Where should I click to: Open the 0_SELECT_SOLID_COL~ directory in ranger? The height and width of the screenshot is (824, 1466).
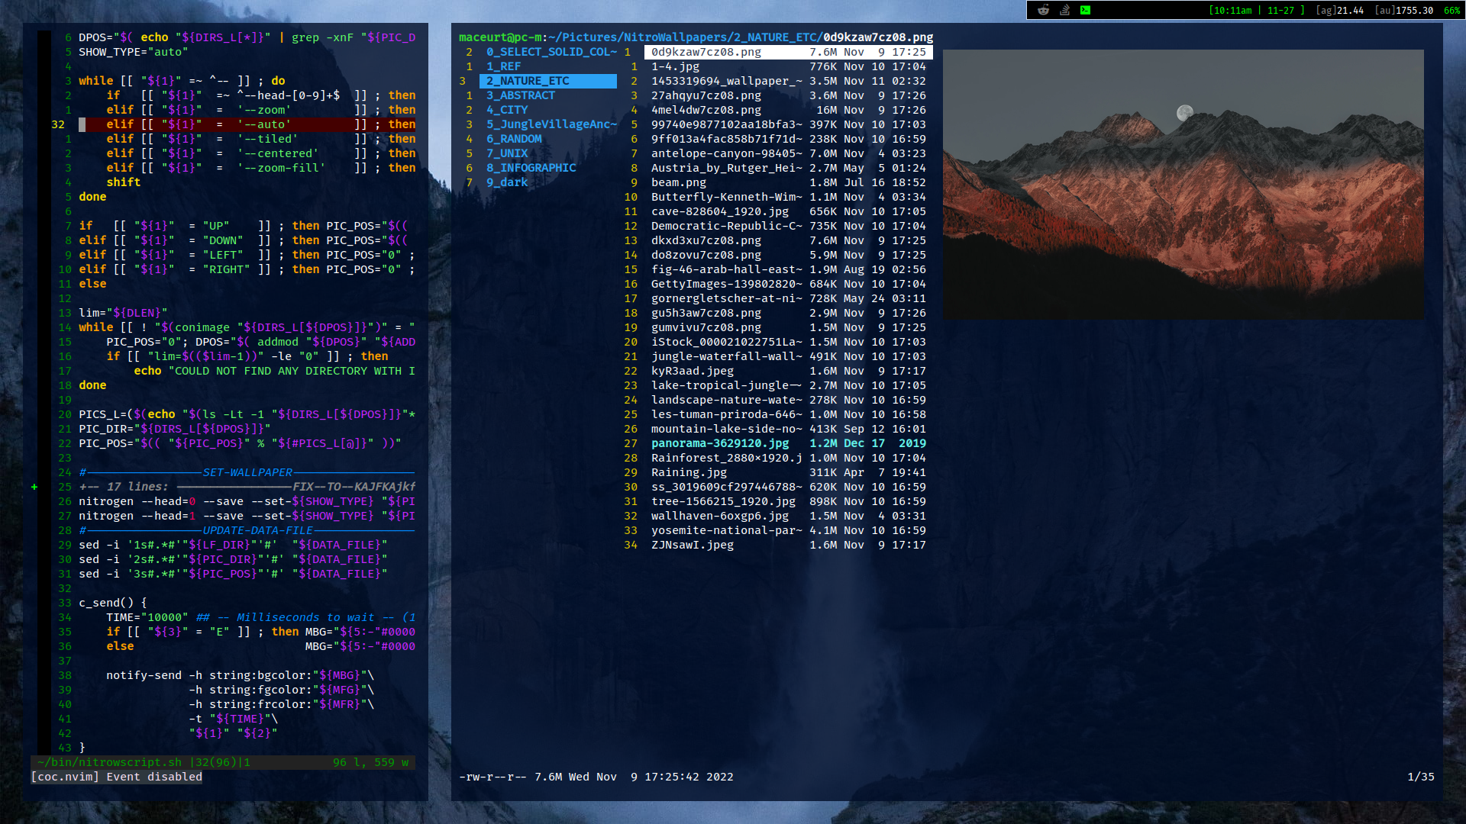pos(551,52)
